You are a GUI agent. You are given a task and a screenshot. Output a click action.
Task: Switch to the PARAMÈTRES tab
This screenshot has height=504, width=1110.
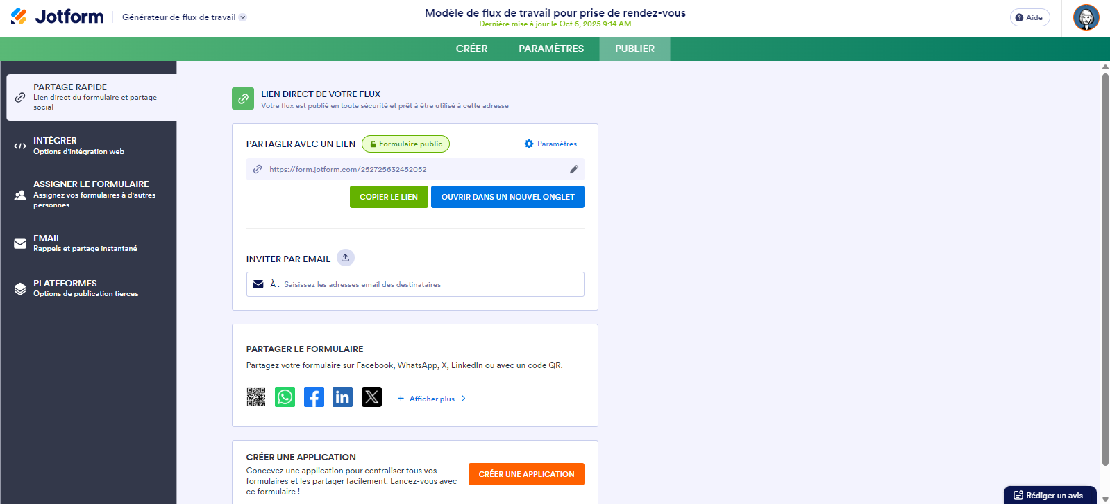point(551,49)
